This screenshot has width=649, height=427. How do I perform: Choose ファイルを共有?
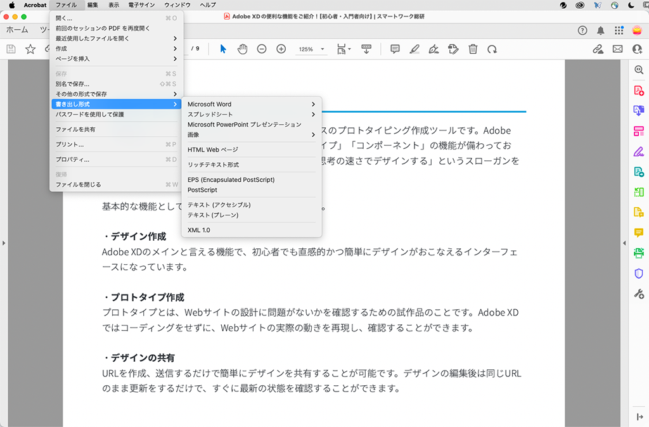coord(117,129)
